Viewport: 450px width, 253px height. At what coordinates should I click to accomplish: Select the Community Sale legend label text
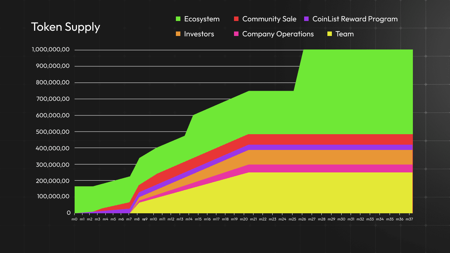pos(269,19)
